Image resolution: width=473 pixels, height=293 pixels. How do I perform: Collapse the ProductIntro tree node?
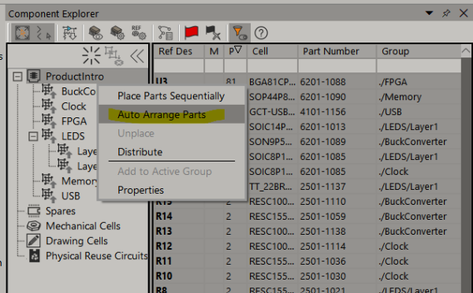tap(17, 76)
